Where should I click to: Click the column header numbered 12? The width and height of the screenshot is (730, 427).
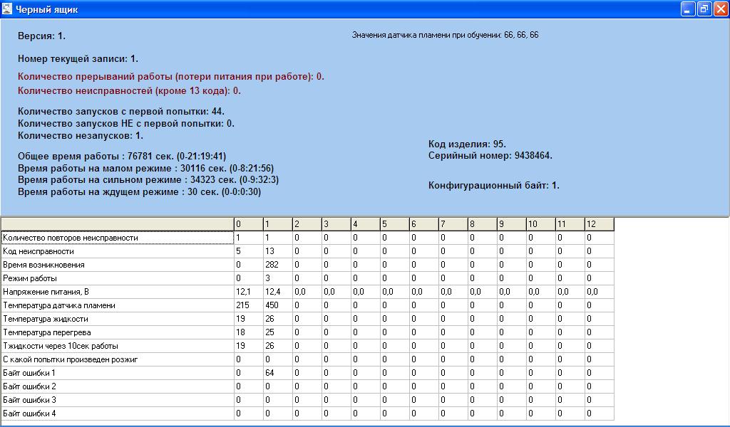coord(600,224)
